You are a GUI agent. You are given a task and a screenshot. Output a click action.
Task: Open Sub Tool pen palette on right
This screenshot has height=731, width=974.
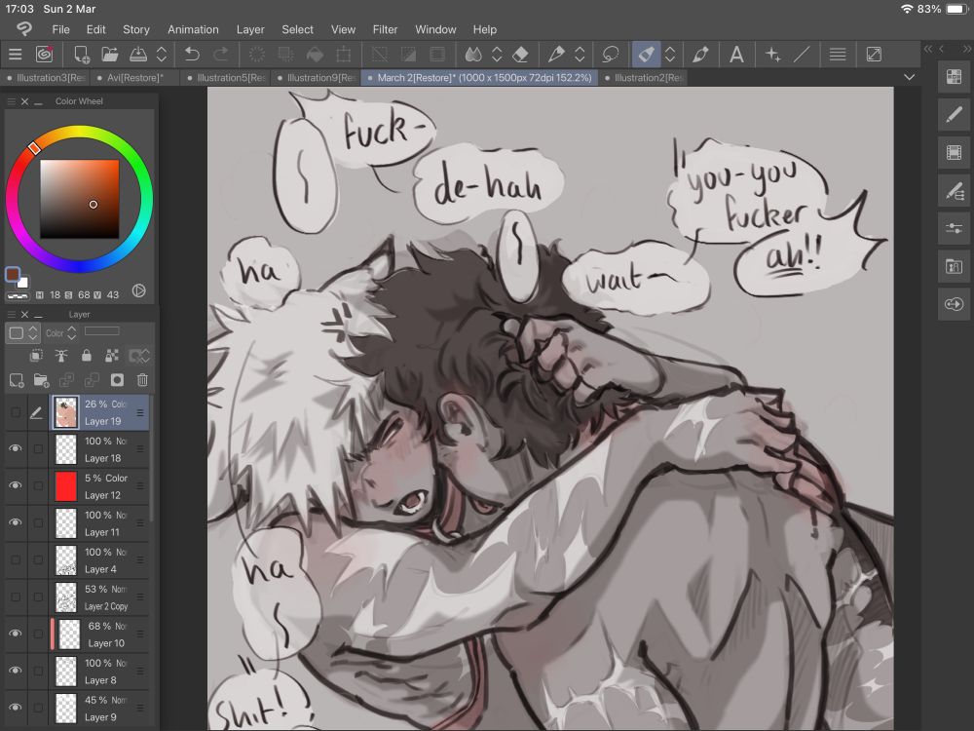coord(955,115)
